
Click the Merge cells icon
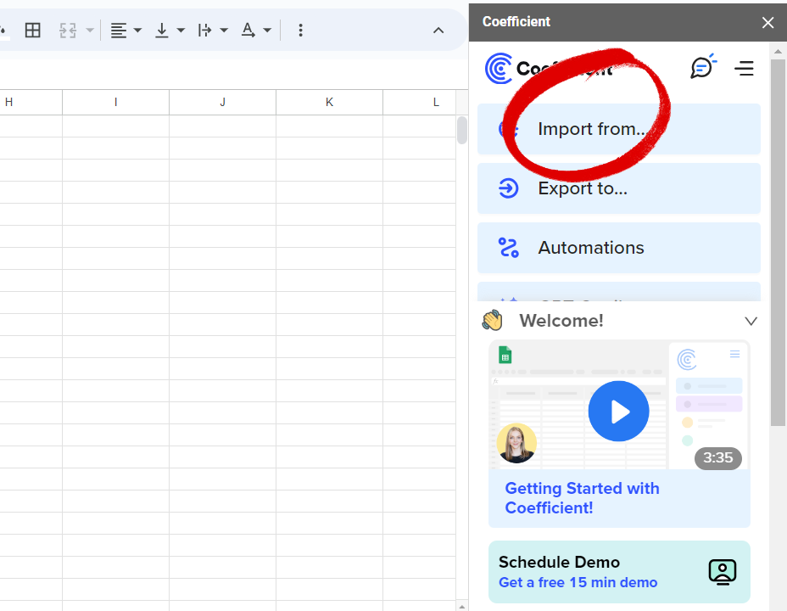click(x=68, y=30)
